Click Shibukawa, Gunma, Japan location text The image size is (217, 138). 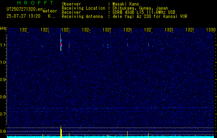[140, 8]
